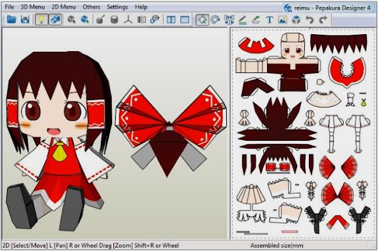Click the Save floppy disk icon
Viewport: 378px width, 251px height.
click(x=25, y=19)
